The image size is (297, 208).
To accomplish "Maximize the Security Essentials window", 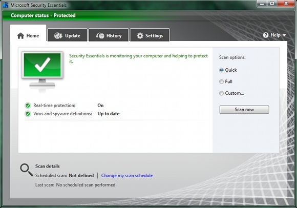I will pos(272,4).
